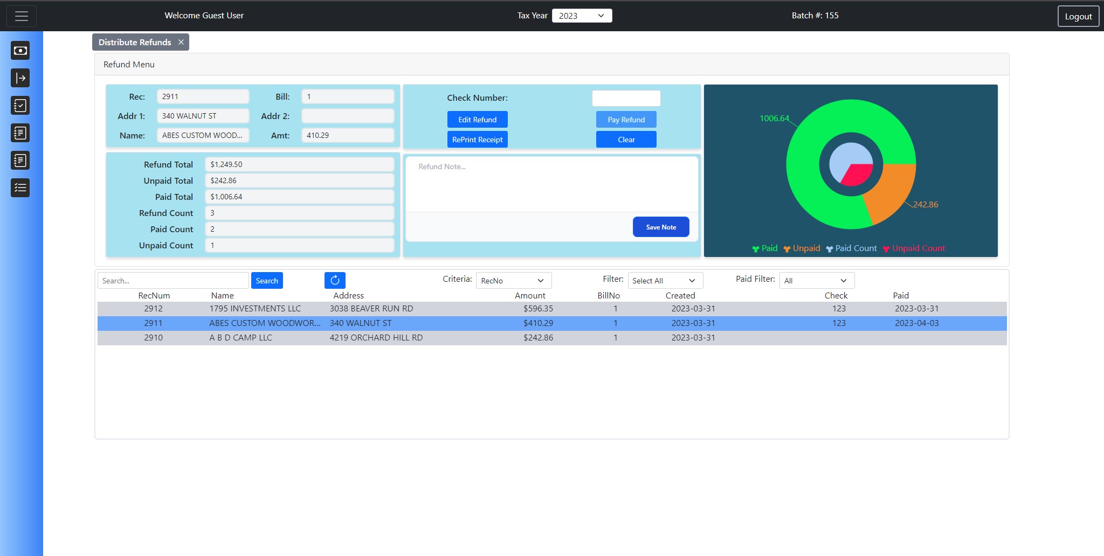Click the Pay Refund button

626,120
